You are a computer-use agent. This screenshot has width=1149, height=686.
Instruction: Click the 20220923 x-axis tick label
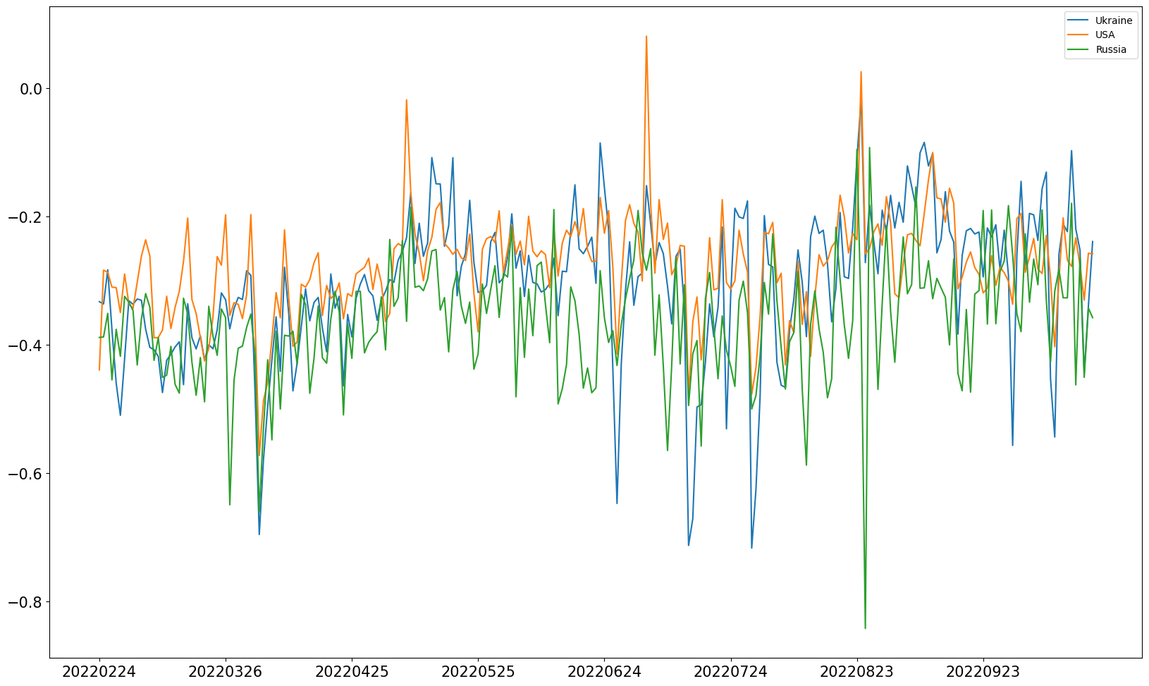pyautogui.click(x=983, y=672)
